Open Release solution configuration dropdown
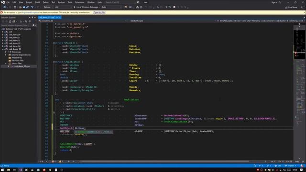 point(48,7)
